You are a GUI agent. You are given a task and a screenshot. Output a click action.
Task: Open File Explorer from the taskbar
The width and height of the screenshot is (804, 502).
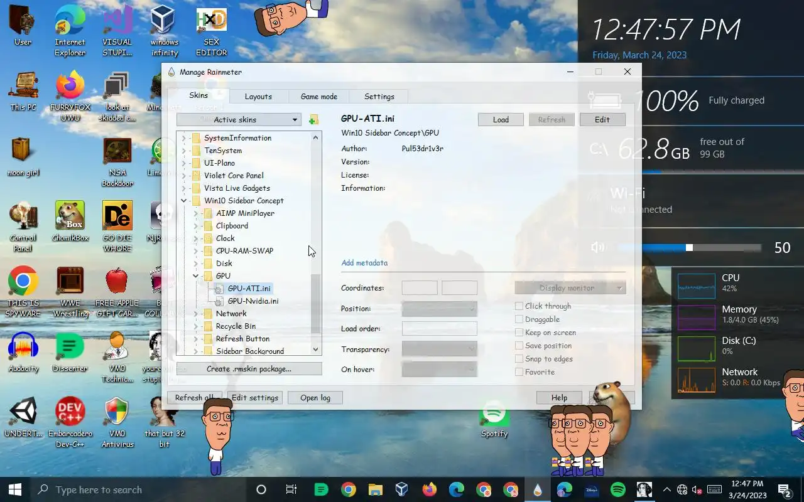point(375,489)
